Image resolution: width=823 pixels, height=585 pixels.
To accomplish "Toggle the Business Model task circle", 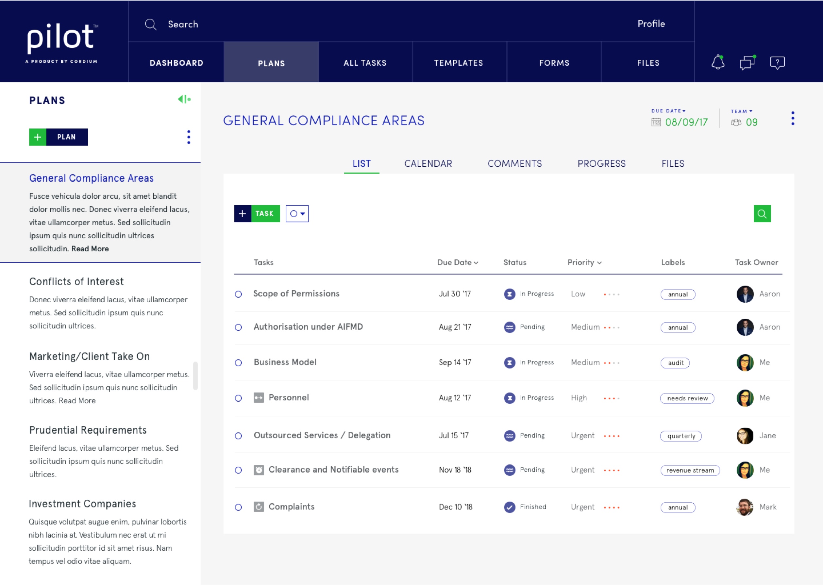I will pos(238,363).
